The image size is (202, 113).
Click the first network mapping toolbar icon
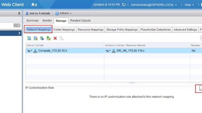click(29, 38)
